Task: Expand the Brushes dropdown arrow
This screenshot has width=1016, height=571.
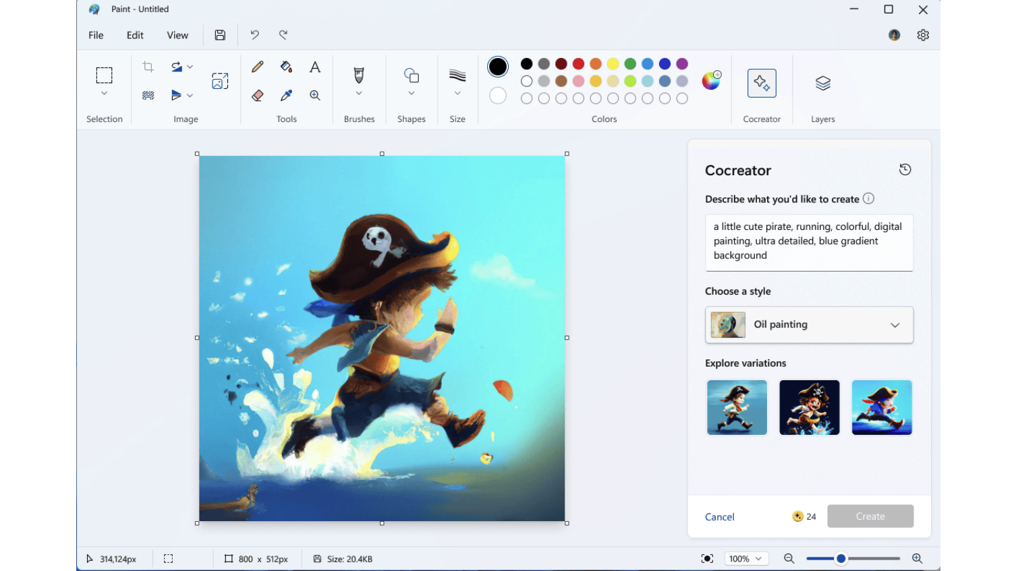Action: [x=359, y=94]
